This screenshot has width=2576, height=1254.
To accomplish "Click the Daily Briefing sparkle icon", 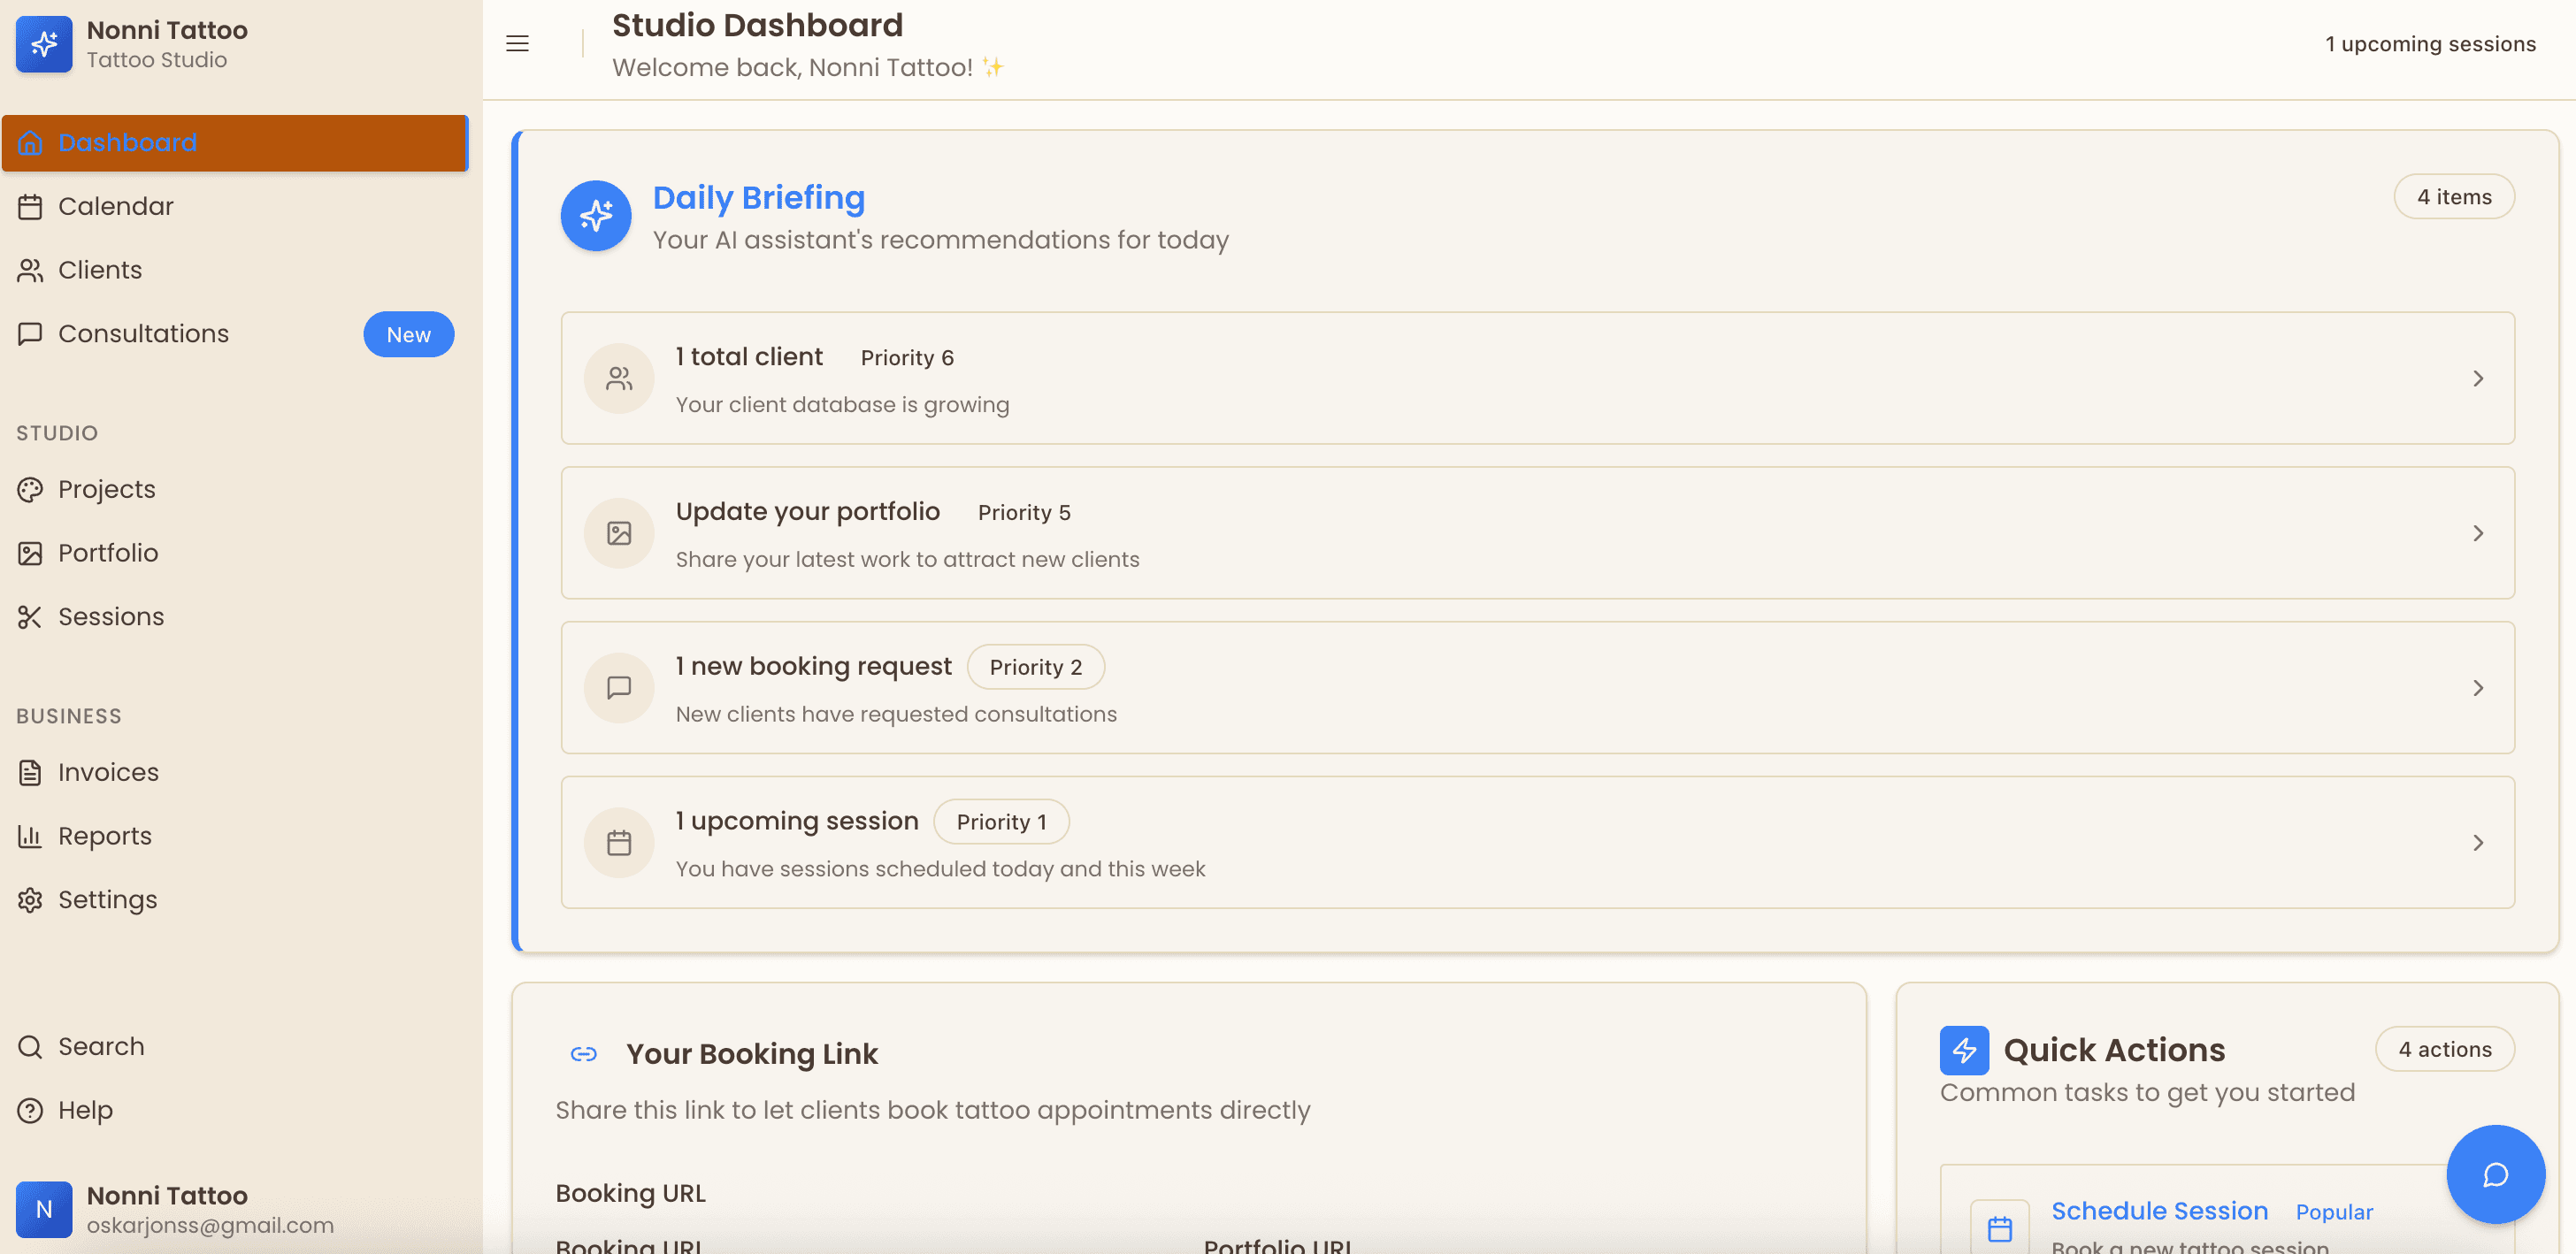I will coord(596,215).
